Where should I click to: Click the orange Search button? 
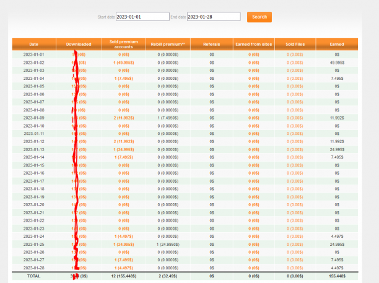coord(259,17)
